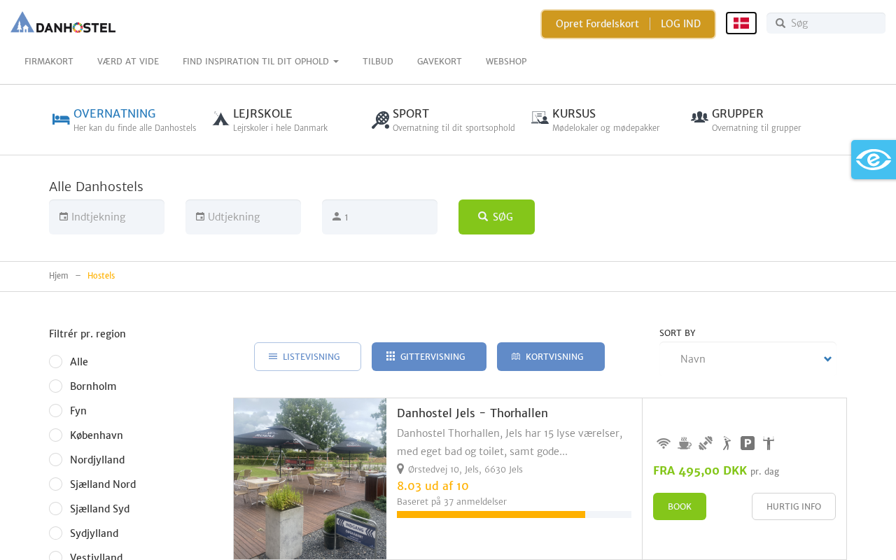Click Hostels in the breadcrumb

point(101,276)
